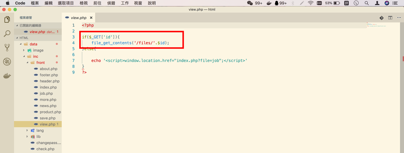Open the 檢視 menu in menu bar
The width and height of the screenshot is (404, 153).
pos(84,3)
